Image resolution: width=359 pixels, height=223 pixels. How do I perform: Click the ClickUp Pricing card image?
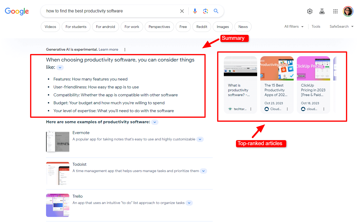(313, 68)
